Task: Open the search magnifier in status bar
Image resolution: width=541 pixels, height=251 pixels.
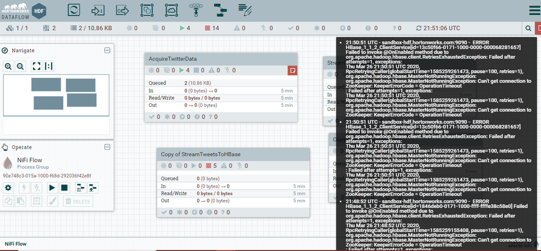Action: point(528,28)
